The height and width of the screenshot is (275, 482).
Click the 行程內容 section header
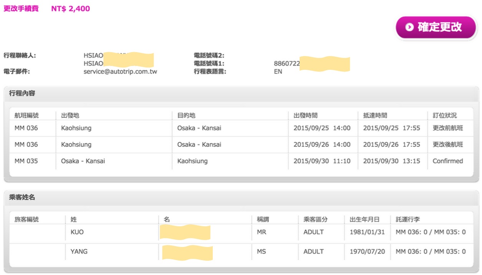coord(22,93)
